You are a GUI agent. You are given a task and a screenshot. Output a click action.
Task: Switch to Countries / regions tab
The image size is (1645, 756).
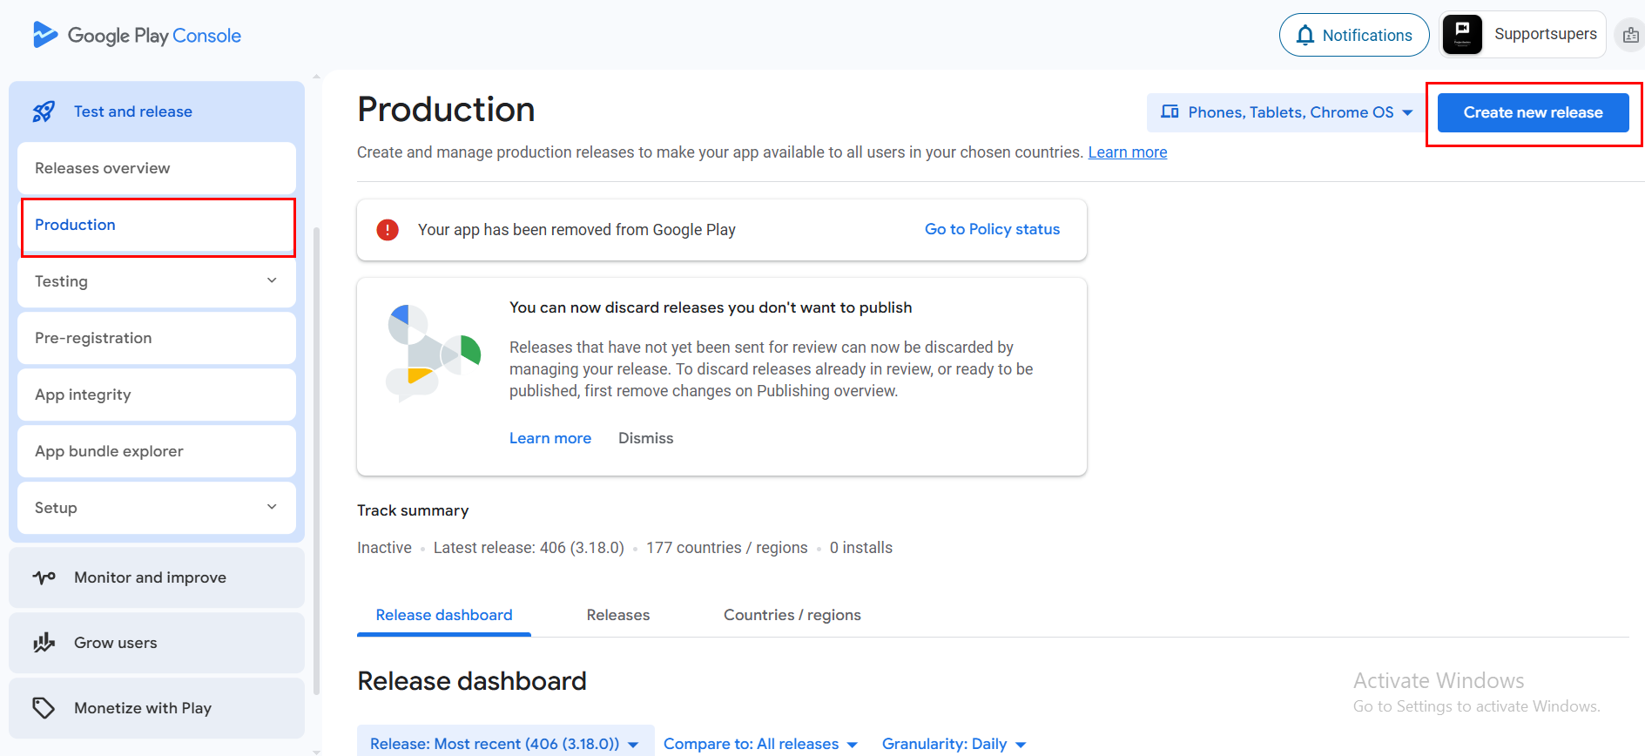coord(792,615)
